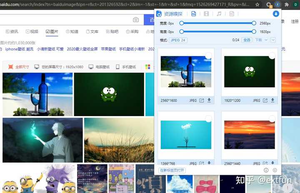Open the 1920*1200 image in a new tab

265,100
